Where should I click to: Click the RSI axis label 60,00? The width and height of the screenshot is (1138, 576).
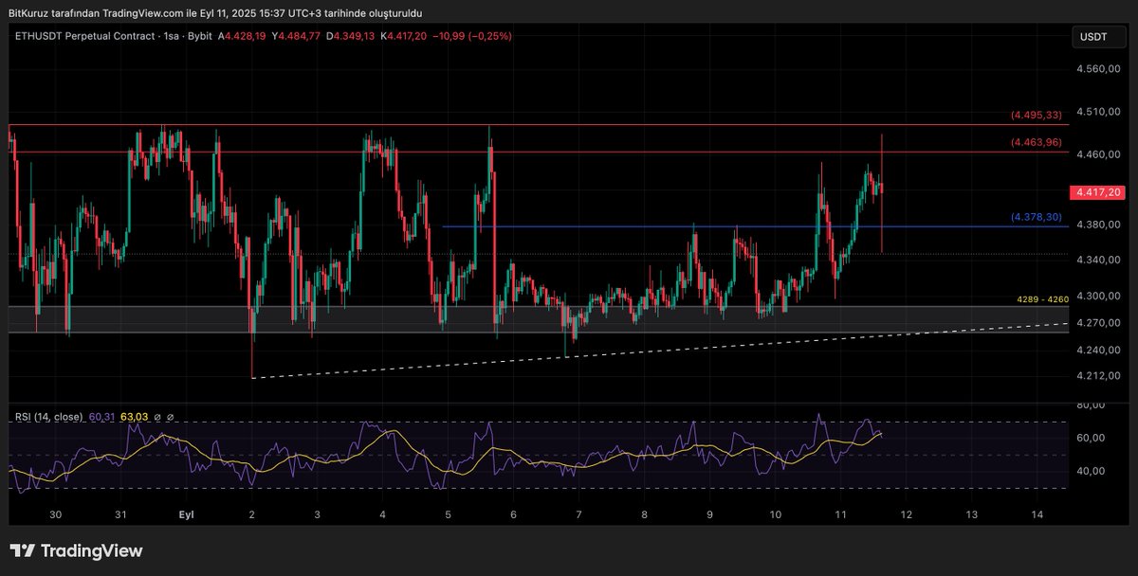click(1092, 438)
